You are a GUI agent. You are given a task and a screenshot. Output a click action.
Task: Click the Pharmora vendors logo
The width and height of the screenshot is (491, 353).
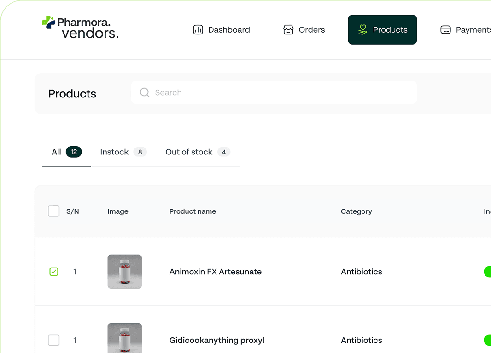80,27
